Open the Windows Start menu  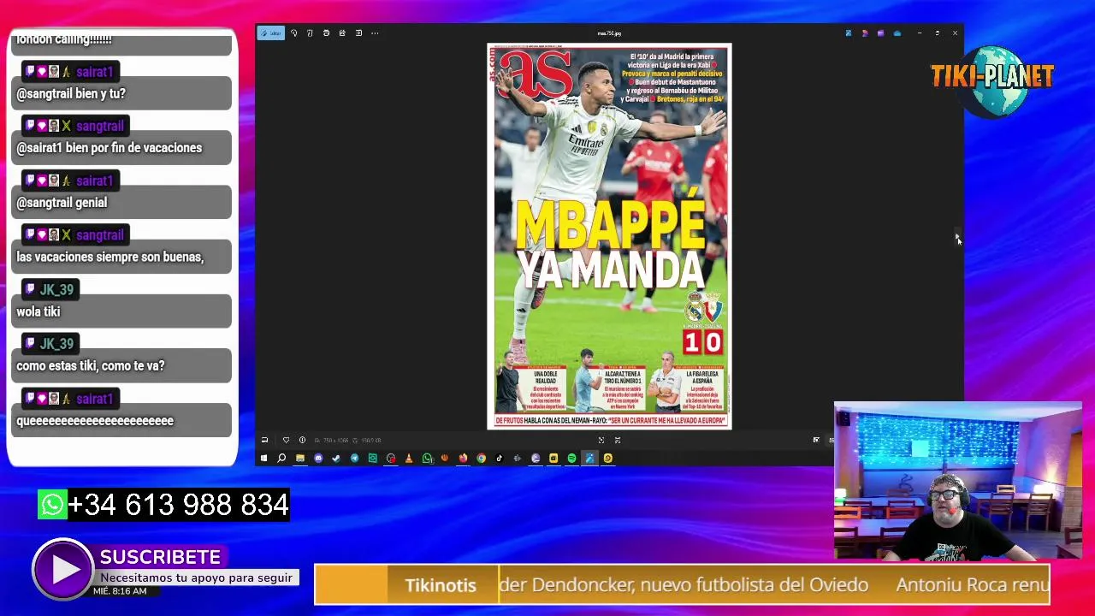[263, 459]
